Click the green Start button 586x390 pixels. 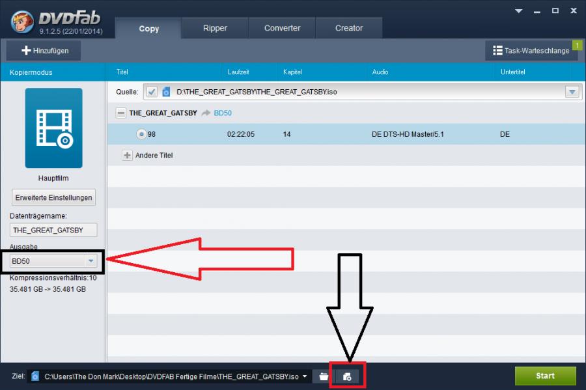click(545, 376)
